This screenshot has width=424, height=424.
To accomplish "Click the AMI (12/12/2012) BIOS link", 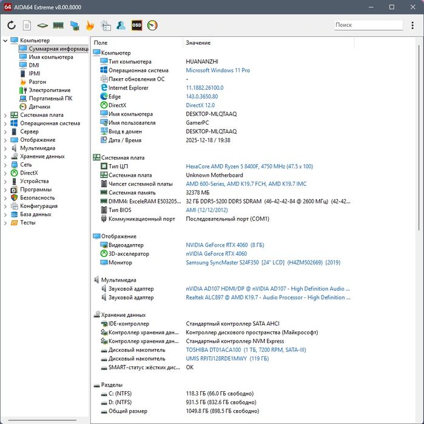I will tap(207, 210).
